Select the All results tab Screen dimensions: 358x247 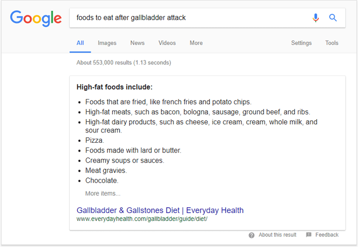coord(80,43)
